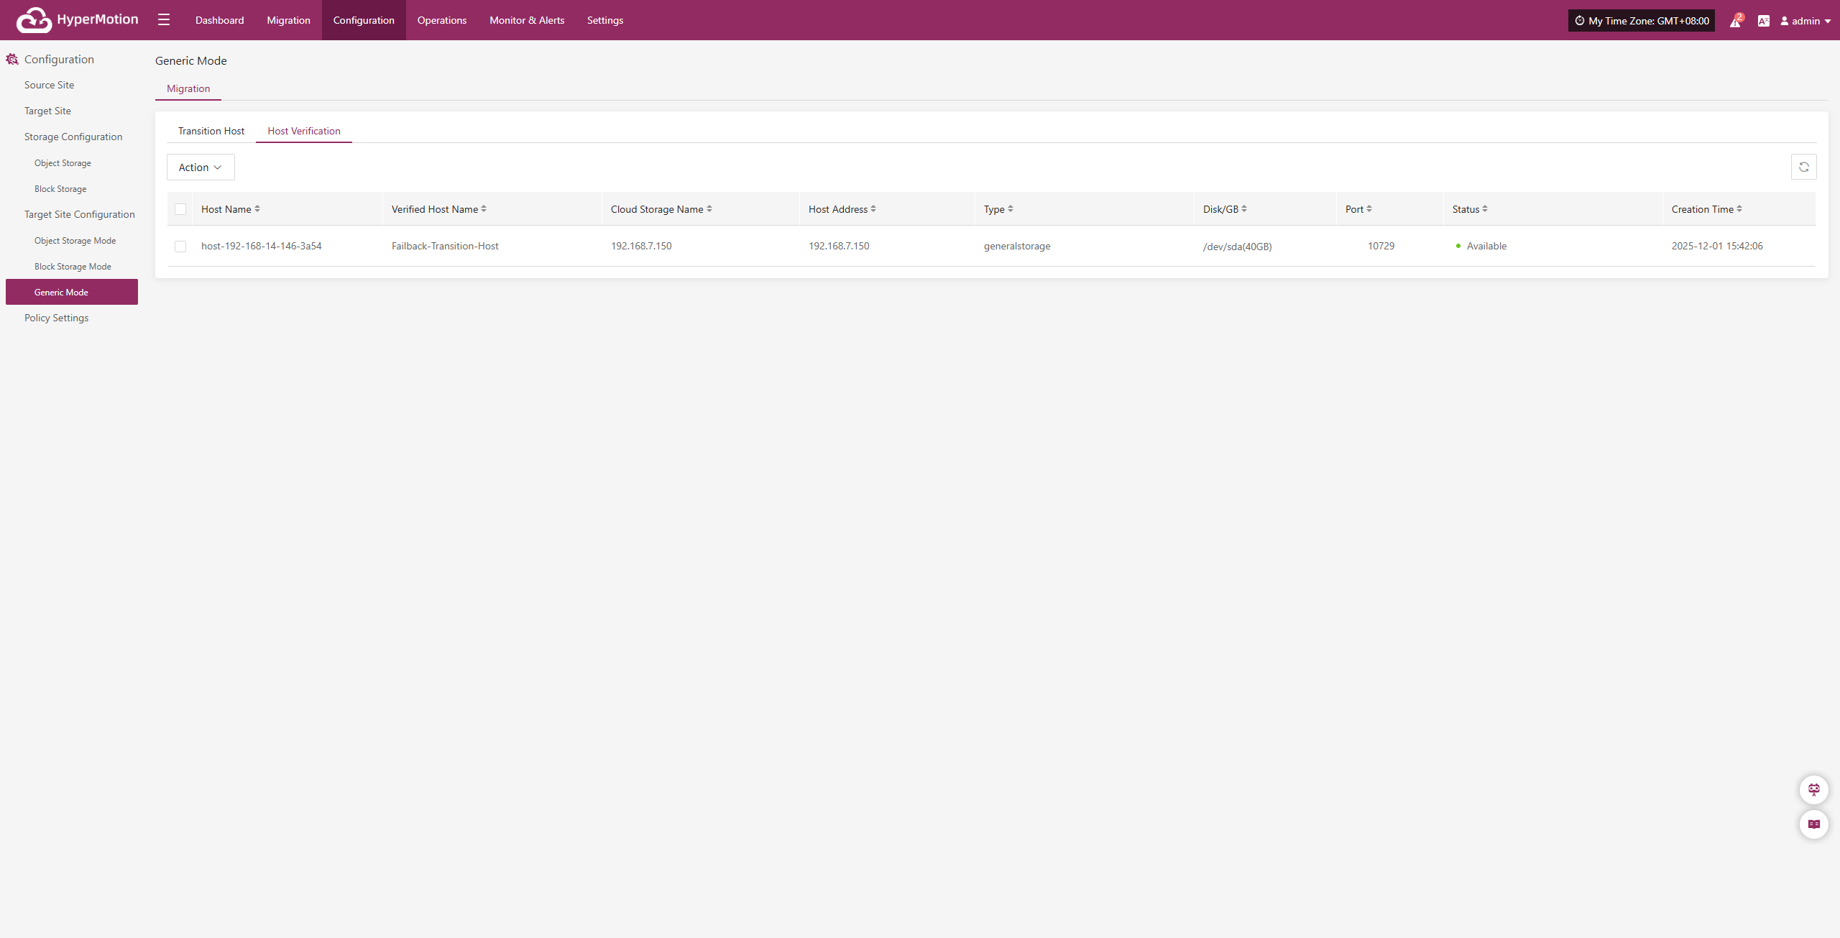Check the host-192-168-14-146-3a54 row checkbox
Image resolution: width=1840 pixels, height=938 pixels.
click(x=180, y=247)
